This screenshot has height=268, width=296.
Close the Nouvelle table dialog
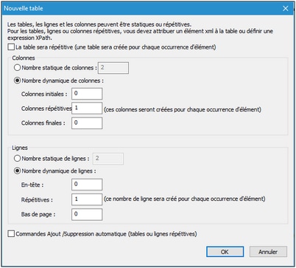pos(286,8)
